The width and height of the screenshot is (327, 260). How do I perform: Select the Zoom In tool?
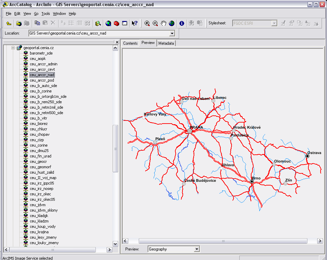(147, 23)
